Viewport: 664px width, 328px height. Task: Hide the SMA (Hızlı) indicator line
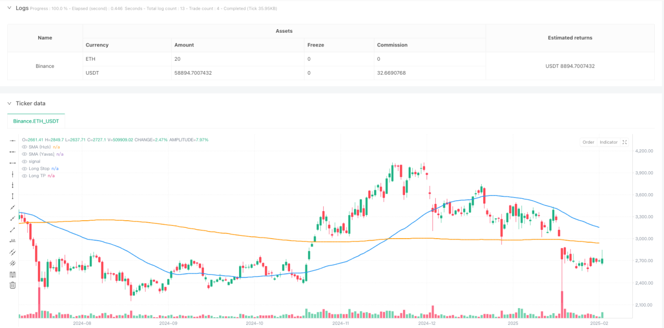coord(25,147)
